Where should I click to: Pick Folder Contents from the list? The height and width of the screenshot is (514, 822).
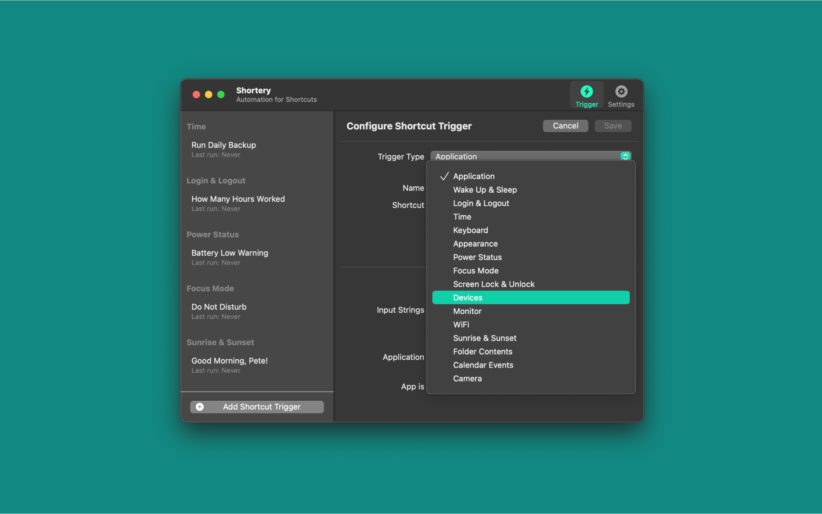pos(482,351)
